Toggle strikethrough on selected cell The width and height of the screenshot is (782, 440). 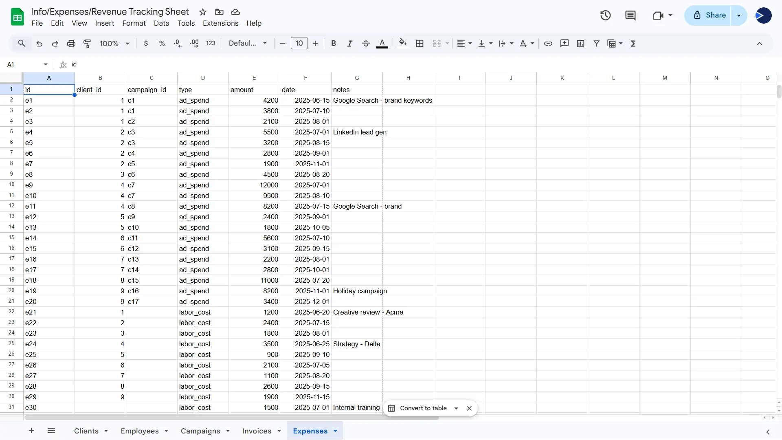click(x=366, y=43)
